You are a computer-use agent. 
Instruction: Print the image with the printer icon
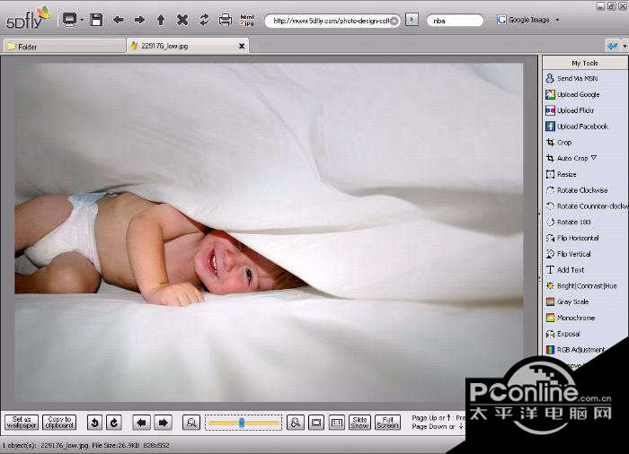226,20
